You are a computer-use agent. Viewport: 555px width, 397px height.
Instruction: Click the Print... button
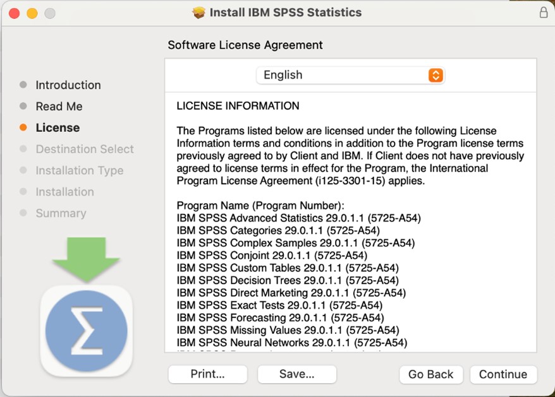(x=207, y=374)
